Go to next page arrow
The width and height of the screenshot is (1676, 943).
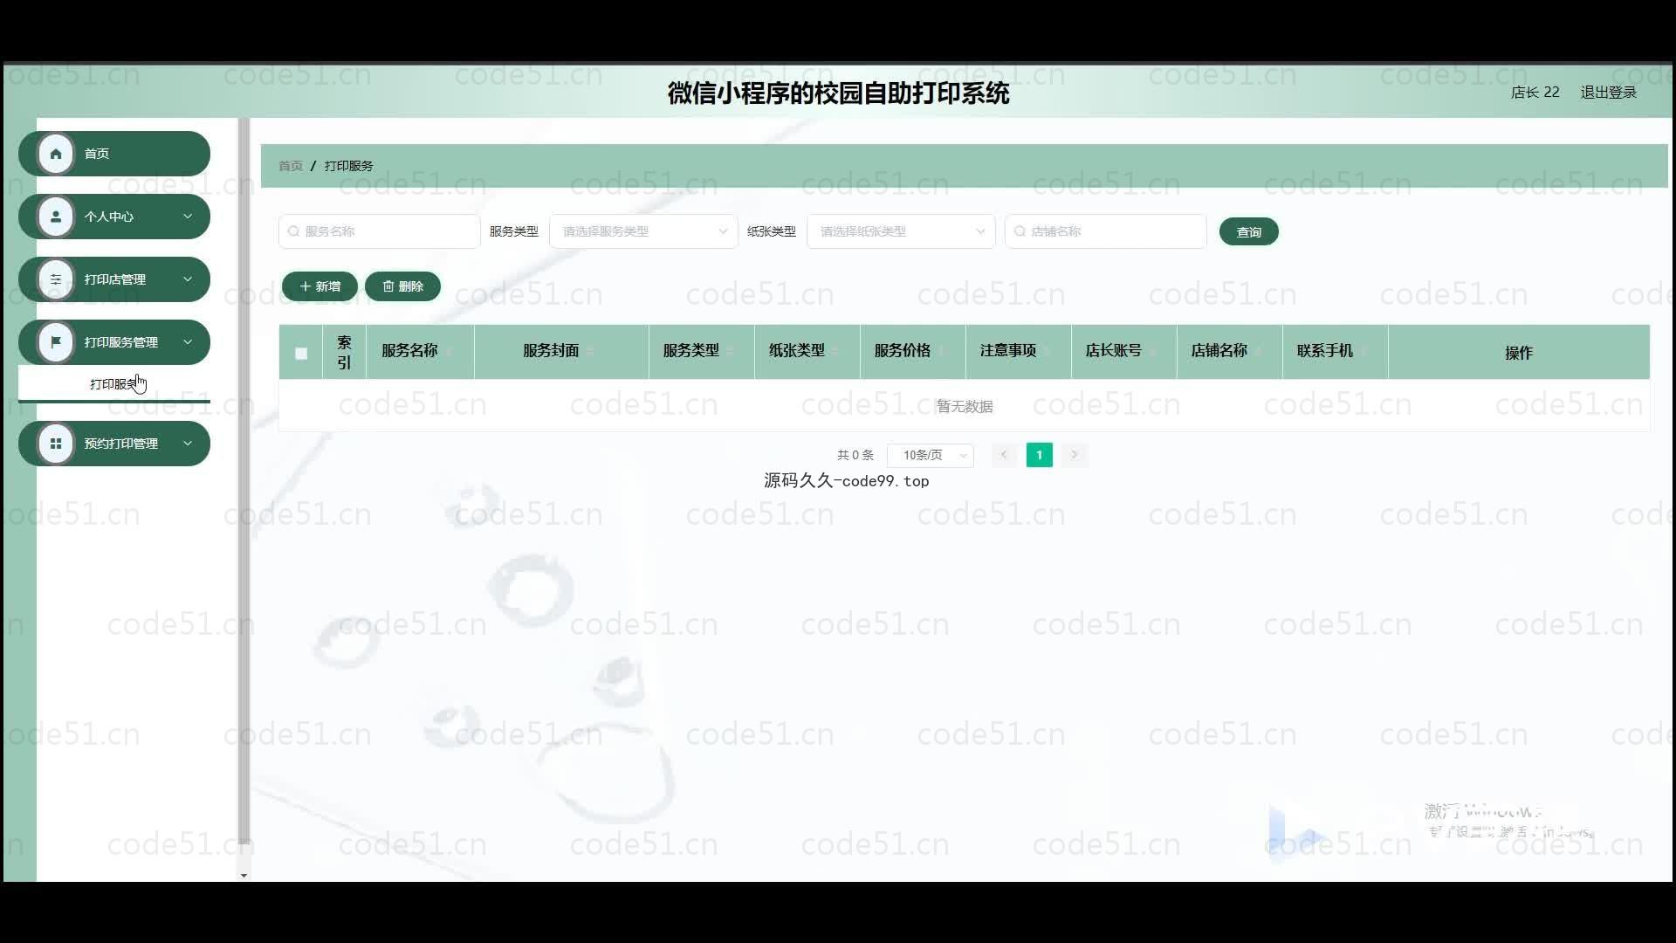(x=1075, y=455)
